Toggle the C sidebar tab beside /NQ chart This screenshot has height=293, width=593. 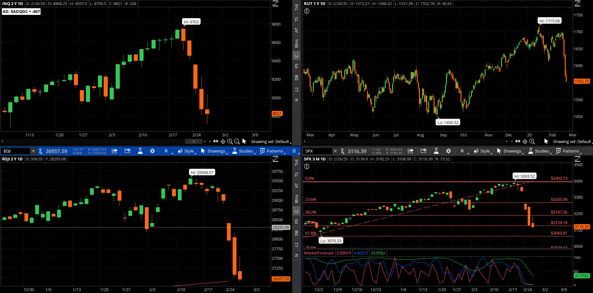pyautogui.click(x=296, y=56)
